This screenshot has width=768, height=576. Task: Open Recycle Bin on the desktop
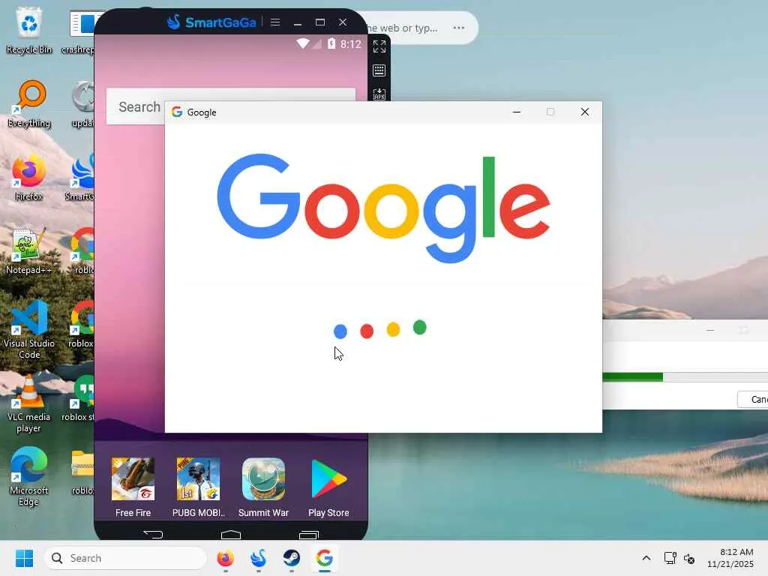tap(29, 30)
